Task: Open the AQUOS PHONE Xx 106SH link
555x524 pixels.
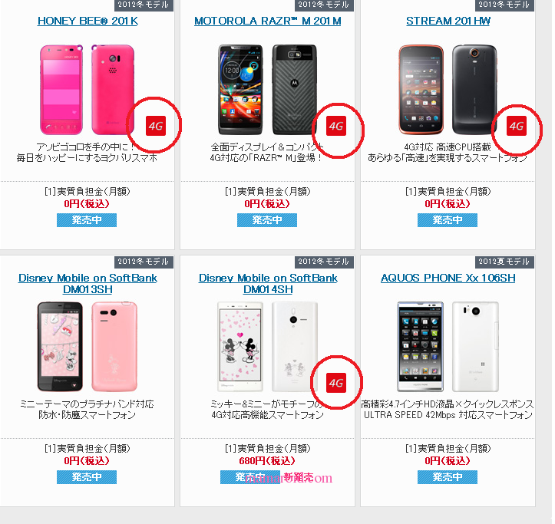Action: [x=448, y=278]
